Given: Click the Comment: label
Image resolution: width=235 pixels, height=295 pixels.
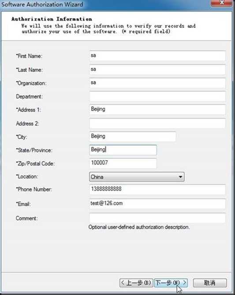Looking at the screenshot, I should 27,218.
